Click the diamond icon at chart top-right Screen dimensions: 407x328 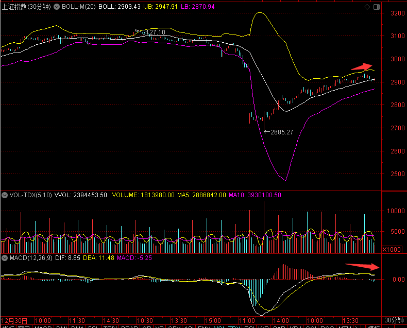coord(367,7)
